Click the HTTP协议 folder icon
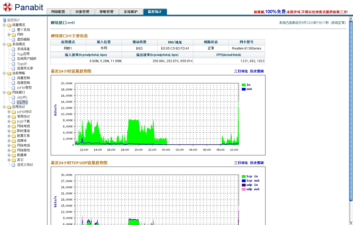The height and width of the screenshot is (225, 353). (14, 112)
